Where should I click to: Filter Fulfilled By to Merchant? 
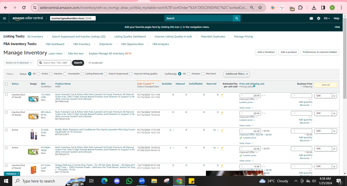click(203, 74)
